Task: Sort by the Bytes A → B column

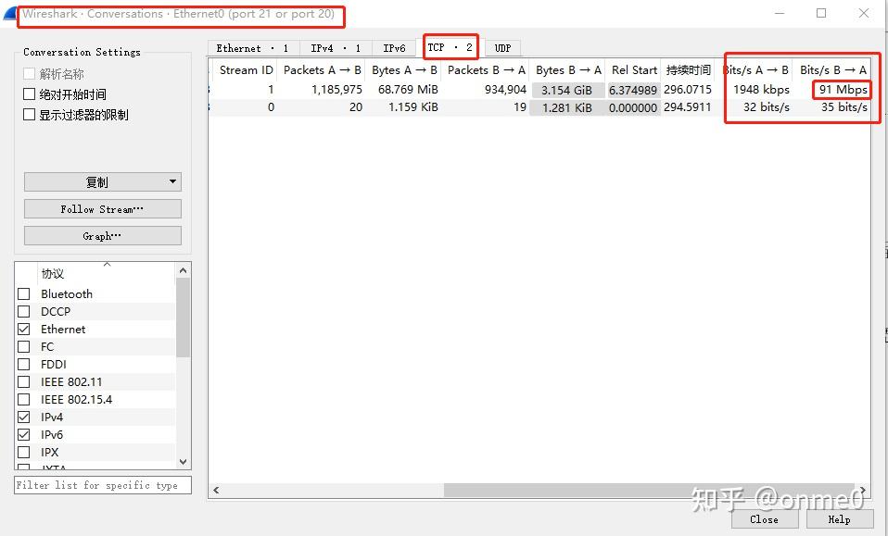Action: 405,69
